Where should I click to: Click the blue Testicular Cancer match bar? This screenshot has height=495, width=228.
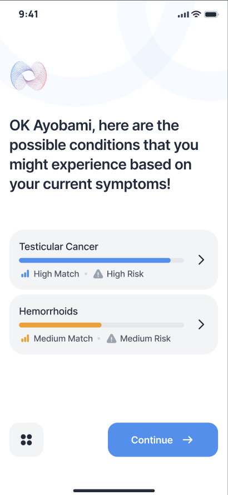tap(95, 260)
